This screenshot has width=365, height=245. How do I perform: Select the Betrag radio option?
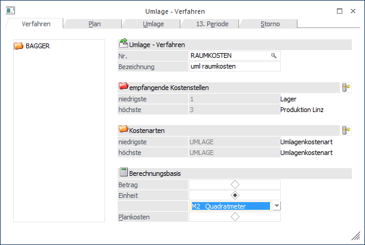pyautogui.click(x=235, y=185)
